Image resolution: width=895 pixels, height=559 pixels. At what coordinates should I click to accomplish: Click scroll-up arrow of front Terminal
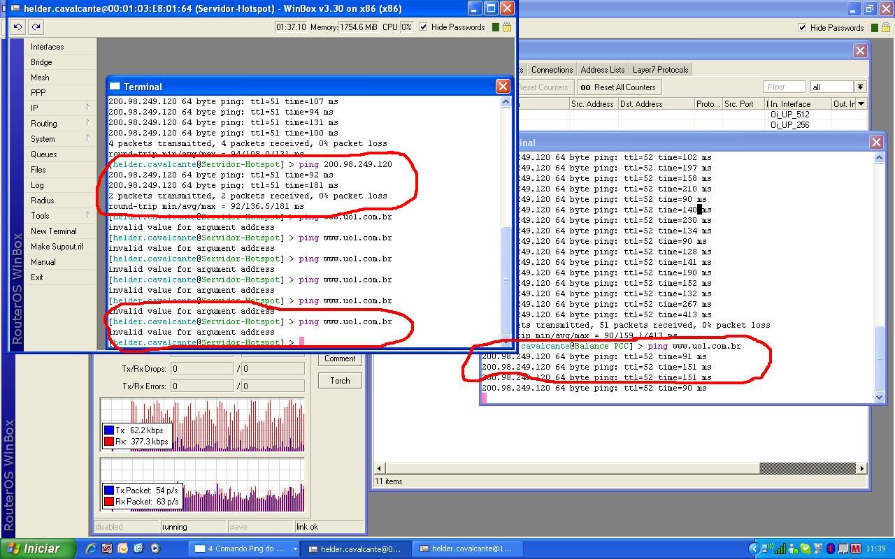pos(506,102)
